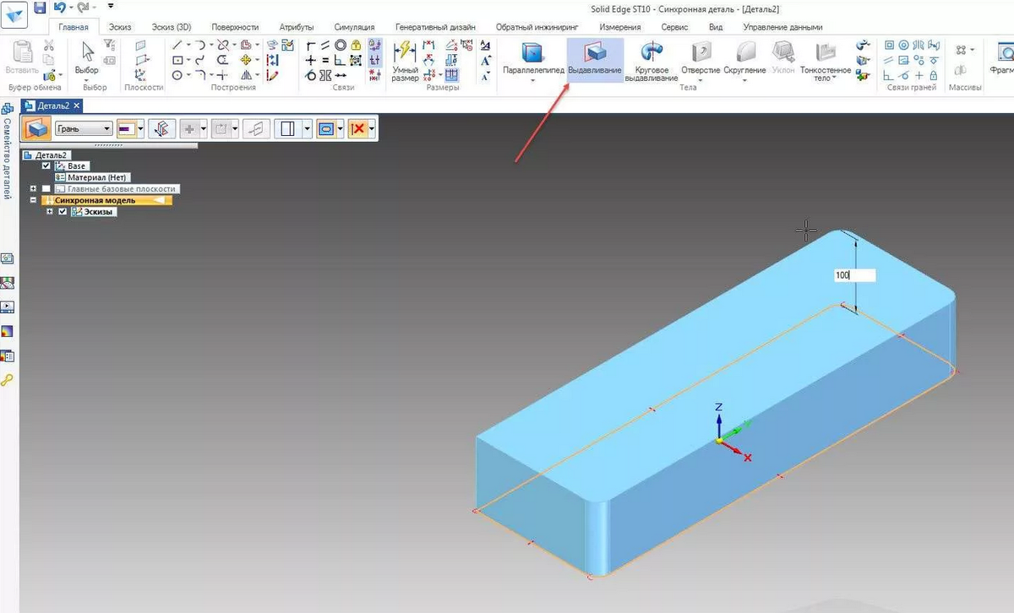Image resolution: width=1014 pixels, height=613 pixels.
Task: Apply the Equal relation icon
Action: click(325, 60)
